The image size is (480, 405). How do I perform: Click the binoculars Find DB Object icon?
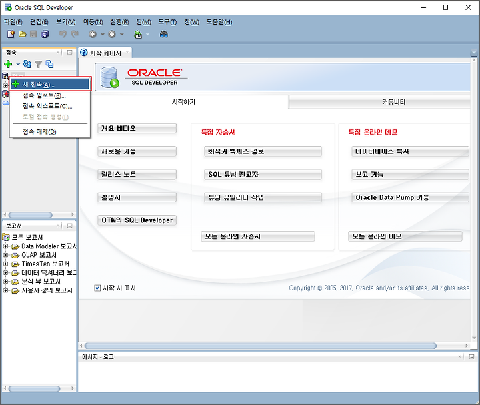(164, 34)
